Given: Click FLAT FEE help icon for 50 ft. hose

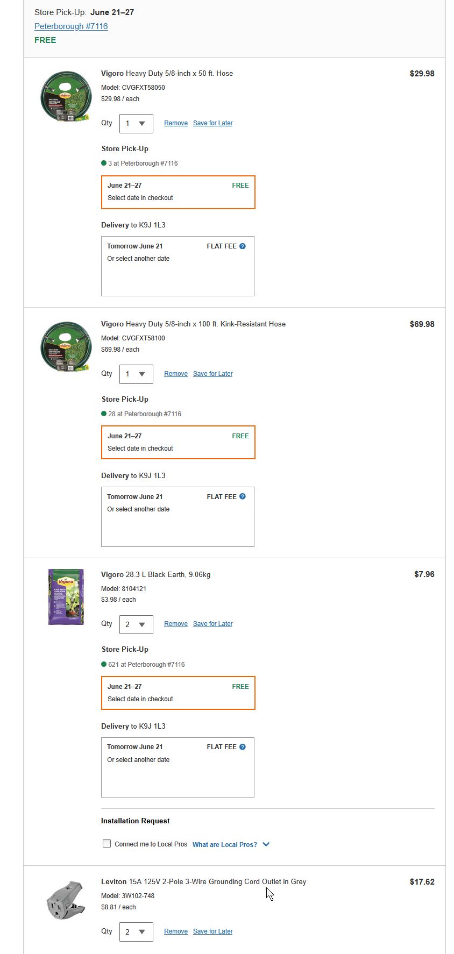Looking at the screenshot, I should click(x=243, y=246).
